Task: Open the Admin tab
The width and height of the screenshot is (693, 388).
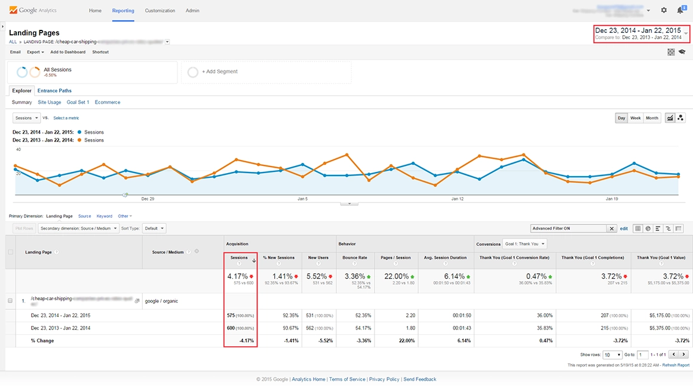Action: (x=192, y=11)
